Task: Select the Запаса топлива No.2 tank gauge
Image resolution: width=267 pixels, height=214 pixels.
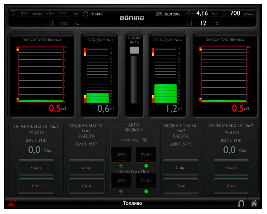Action: point(224,74)
